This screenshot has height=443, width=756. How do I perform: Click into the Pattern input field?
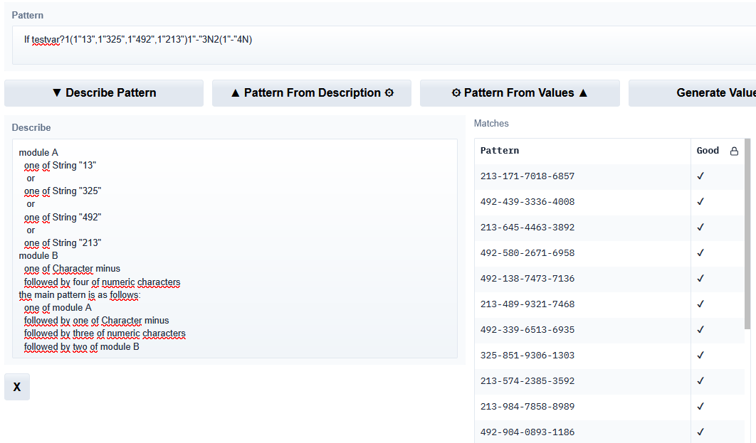point(384,44)
